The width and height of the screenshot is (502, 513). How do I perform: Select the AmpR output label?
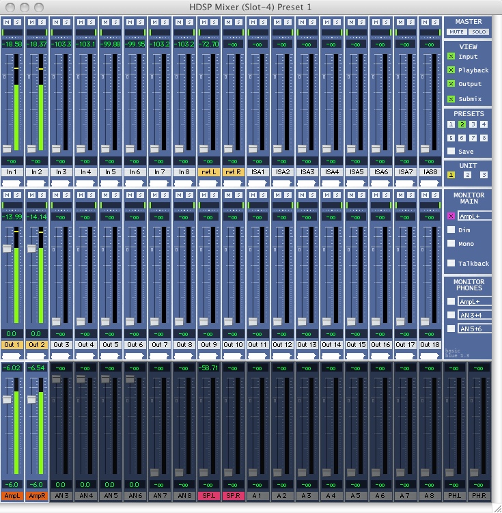pyautogui.click(x=37, y=496)
